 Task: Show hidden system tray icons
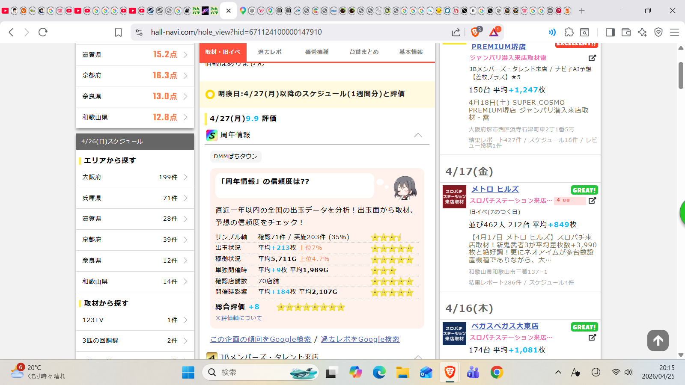(558, 372)
